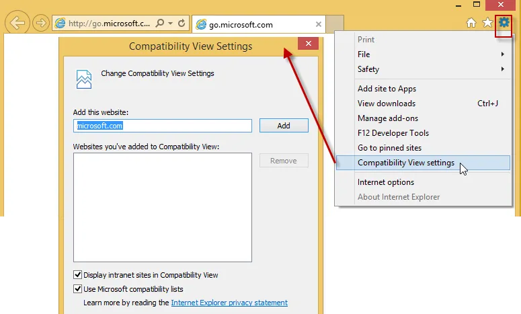
Task: Launch F12 Developer Tools
Action: [x=424, y=133]
